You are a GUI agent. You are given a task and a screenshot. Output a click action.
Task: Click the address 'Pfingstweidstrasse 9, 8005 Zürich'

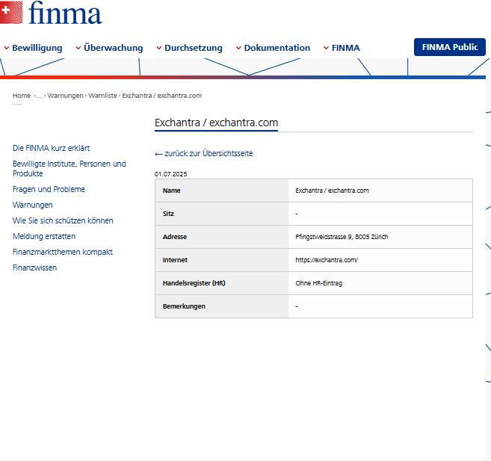342,237
